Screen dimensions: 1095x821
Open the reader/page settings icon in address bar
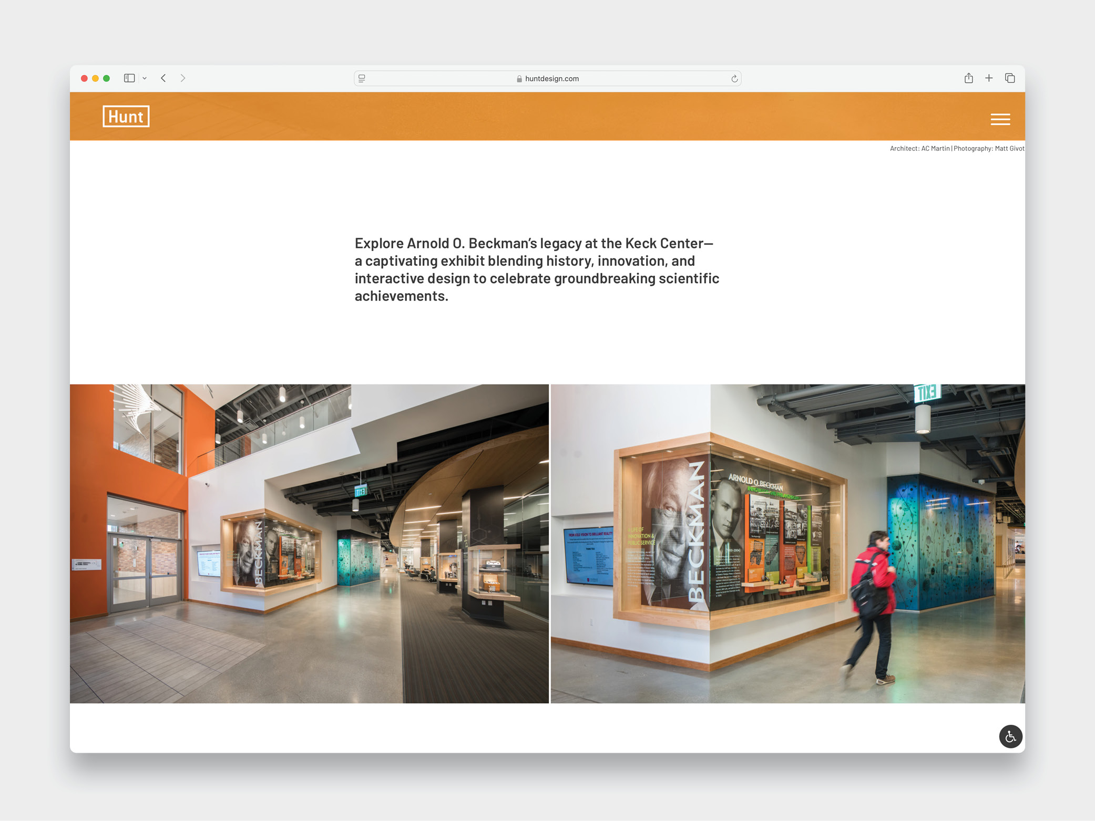pos(362,78)
